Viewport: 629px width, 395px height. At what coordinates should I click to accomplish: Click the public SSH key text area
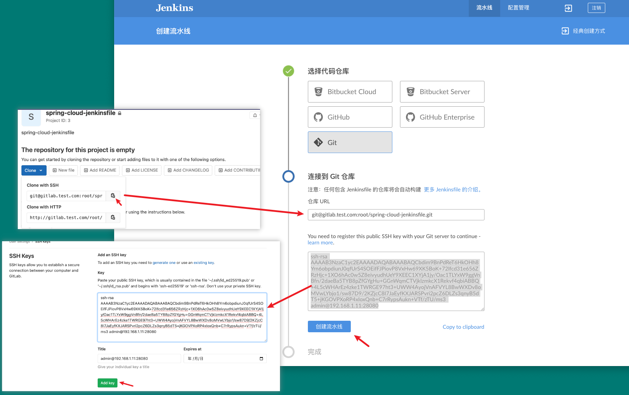click(x=396, y=281)
